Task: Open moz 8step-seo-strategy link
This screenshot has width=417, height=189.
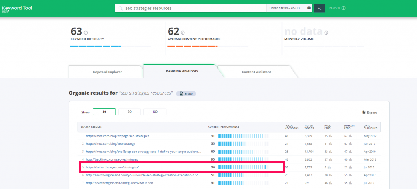Action: (x=144, y=152)
